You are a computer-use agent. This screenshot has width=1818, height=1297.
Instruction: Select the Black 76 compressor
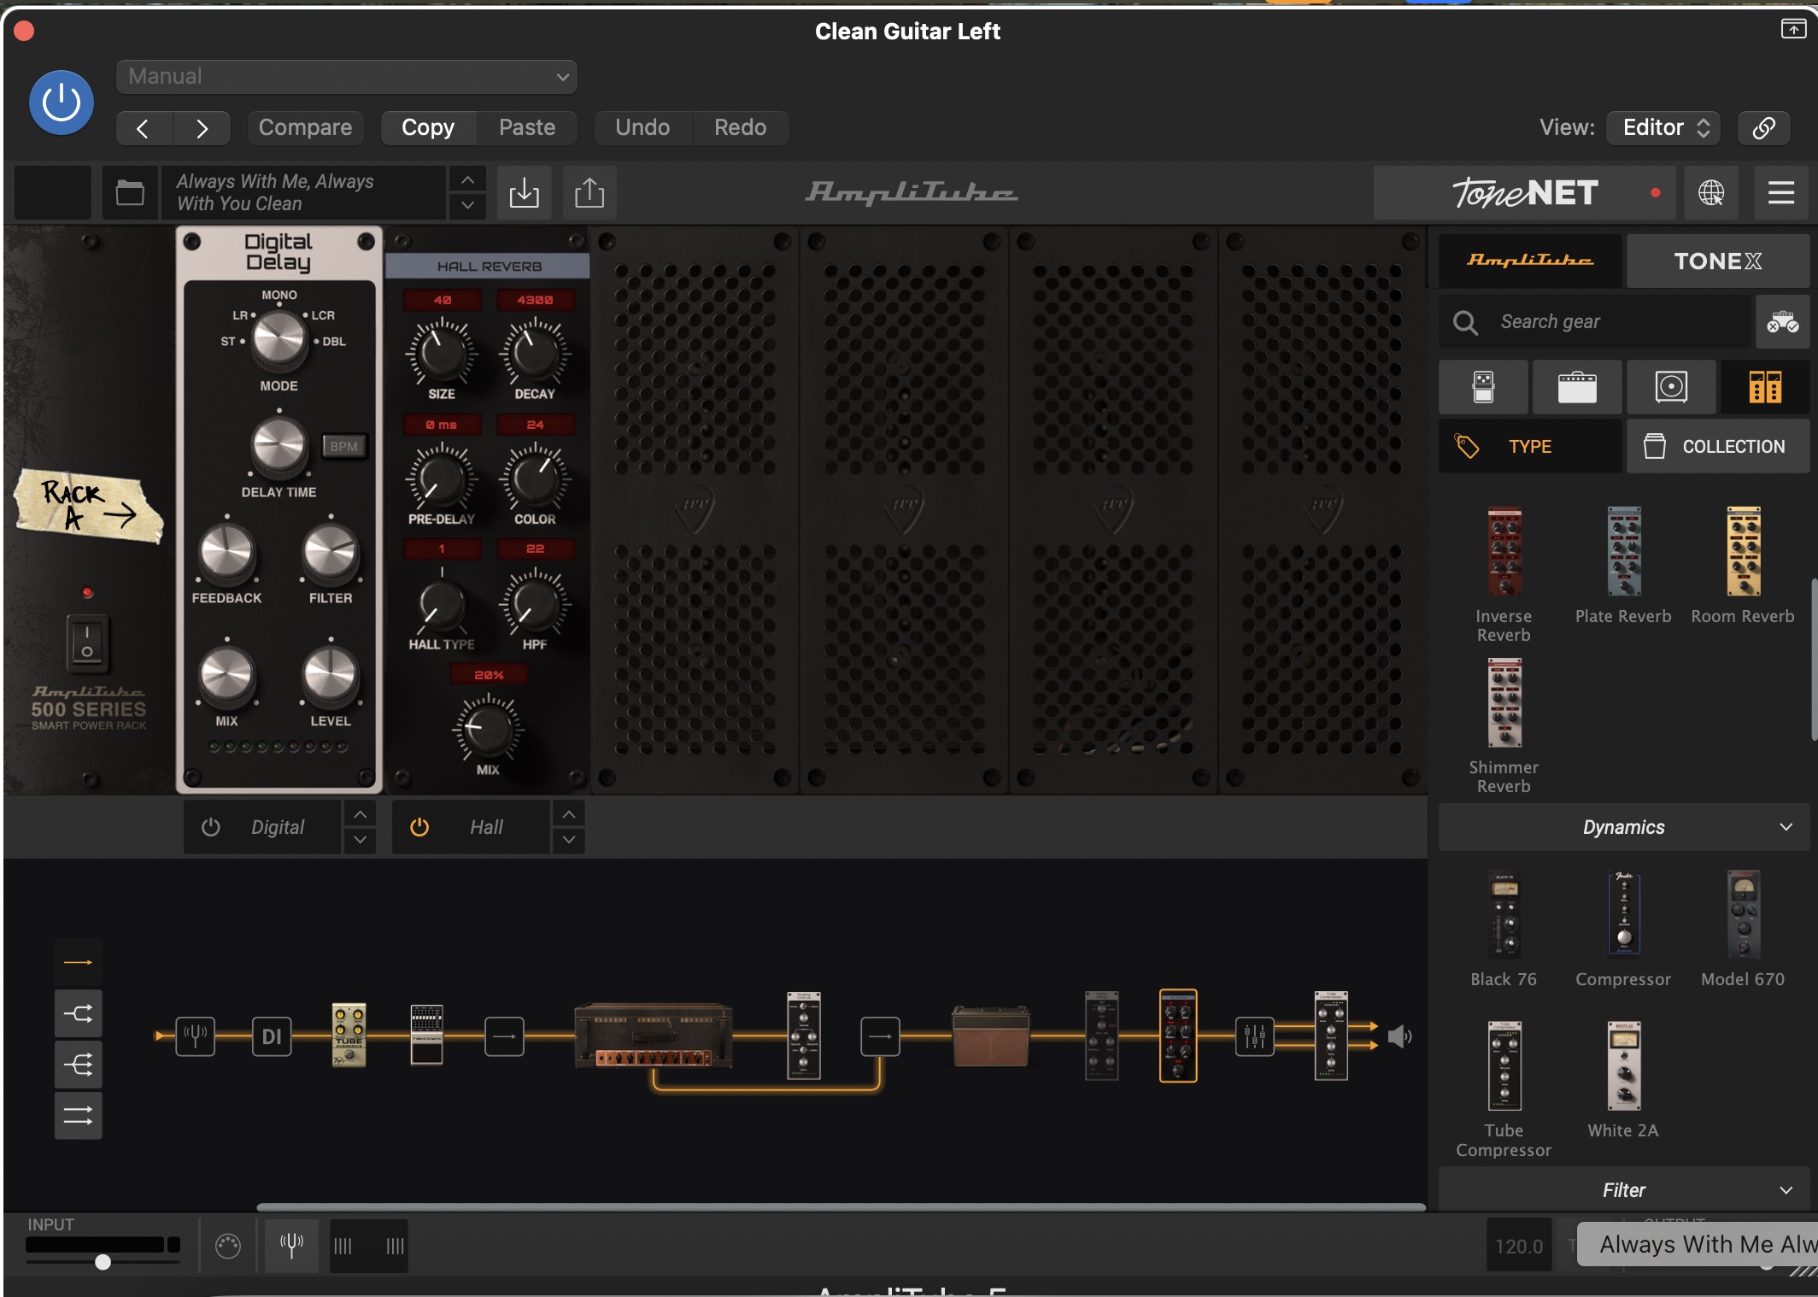point(1504,914)
